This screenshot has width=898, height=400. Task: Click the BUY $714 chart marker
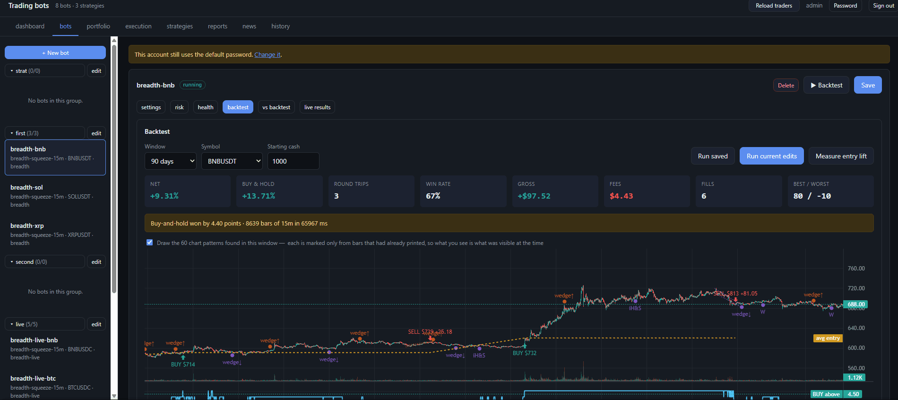tap(183, 364)
